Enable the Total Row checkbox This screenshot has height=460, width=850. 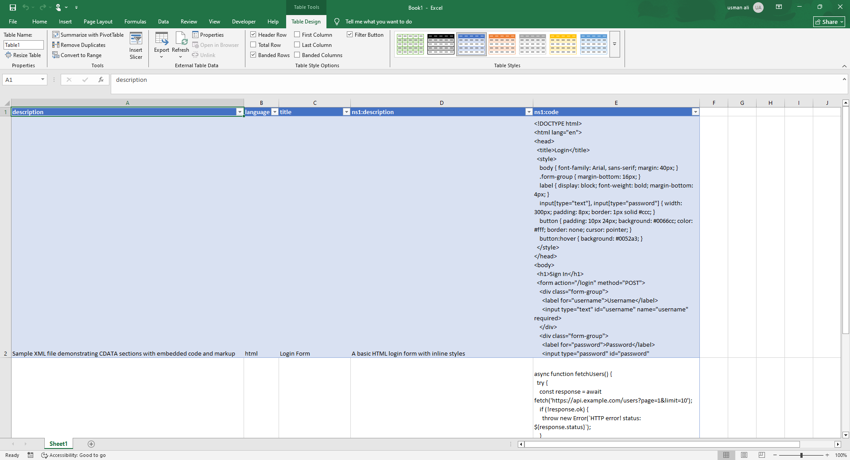point(253,45)
